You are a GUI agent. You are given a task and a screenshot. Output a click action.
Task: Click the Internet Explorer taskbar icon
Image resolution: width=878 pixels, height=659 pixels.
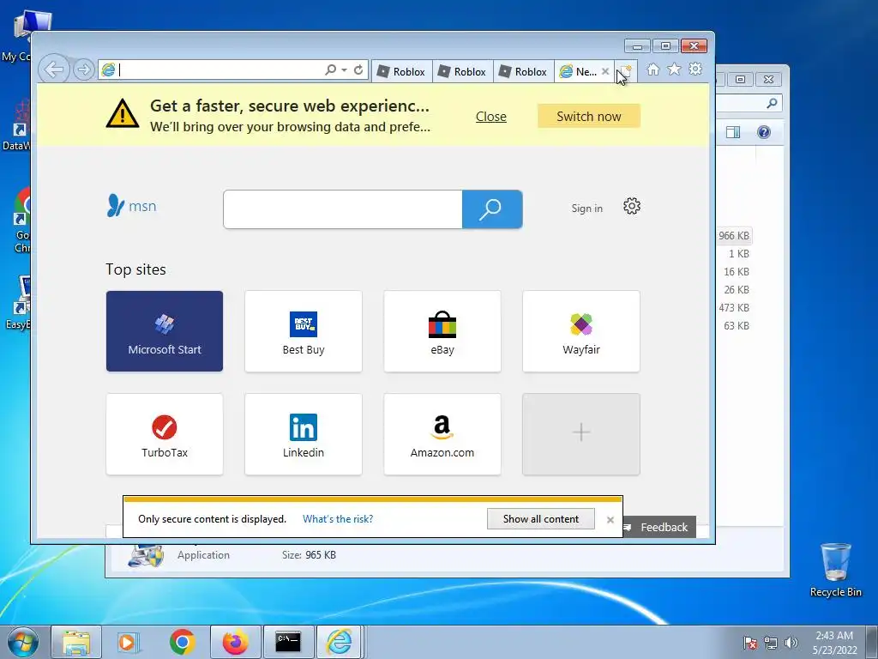point(340,642)
